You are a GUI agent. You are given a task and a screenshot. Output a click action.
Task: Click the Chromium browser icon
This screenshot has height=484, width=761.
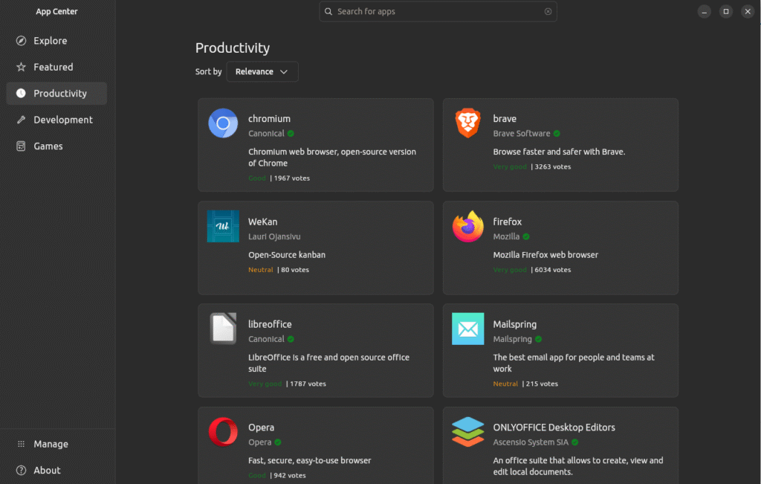[x=222, y=123]
